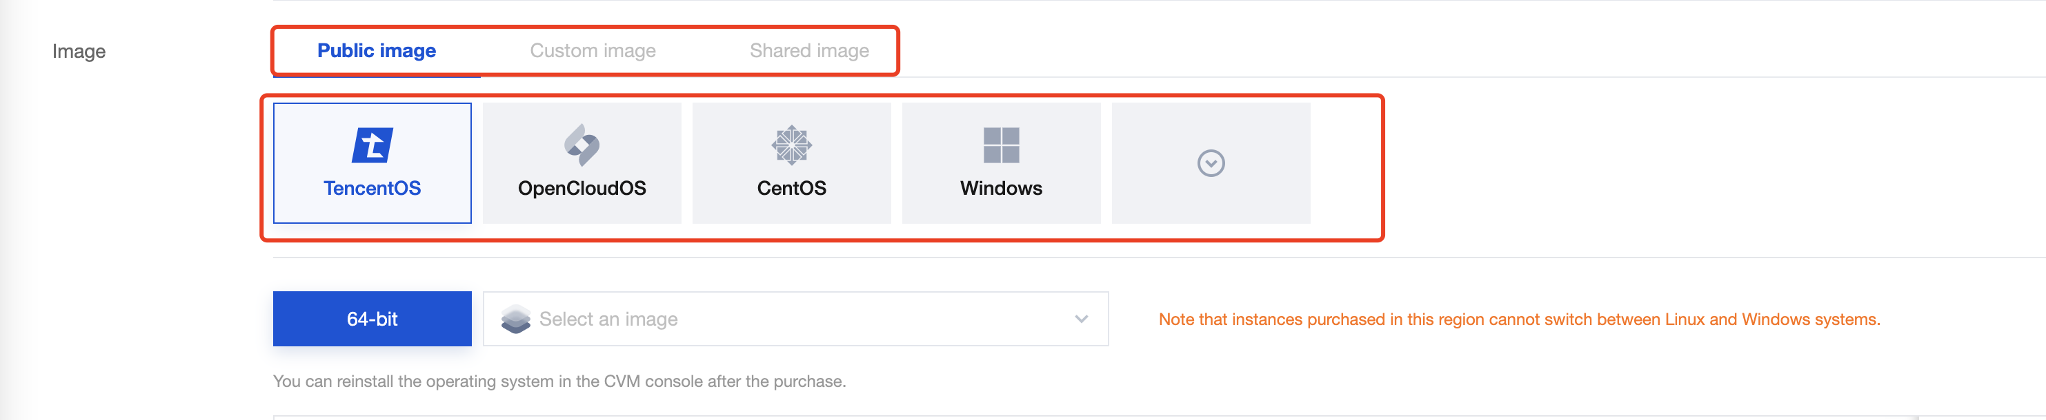Click the image stack icon in dropdown
Viewport: 2046px width, 420px height.
coord(515,319)
